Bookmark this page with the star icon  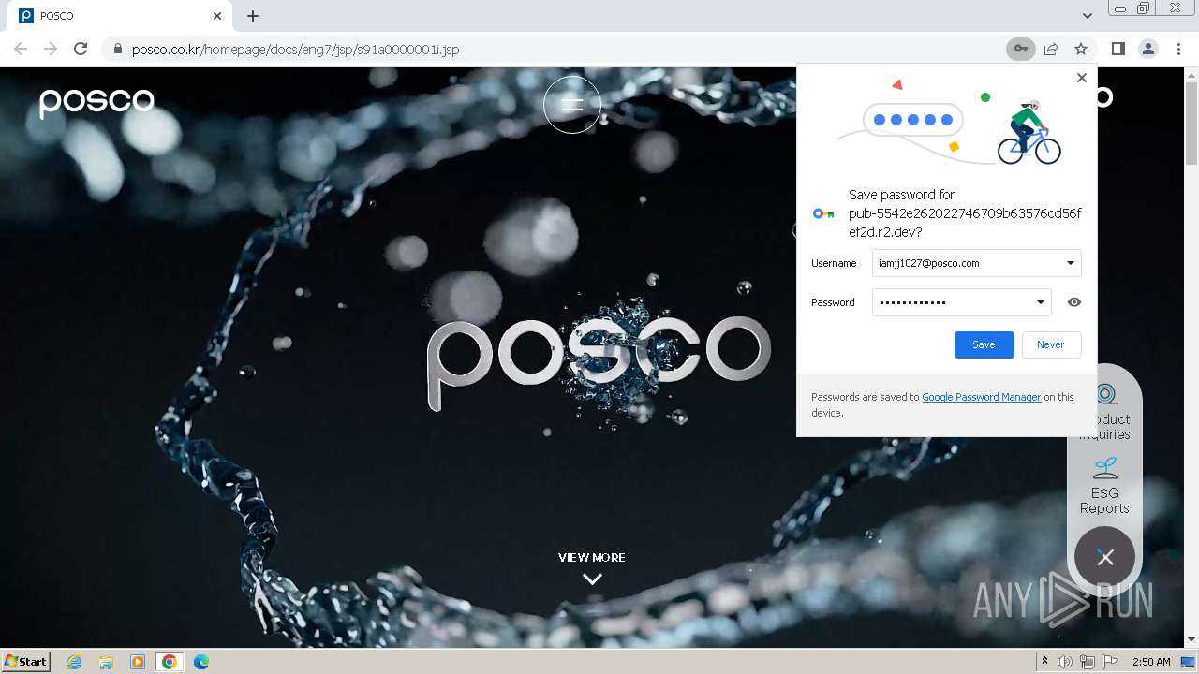click(x=1081, y=49)
